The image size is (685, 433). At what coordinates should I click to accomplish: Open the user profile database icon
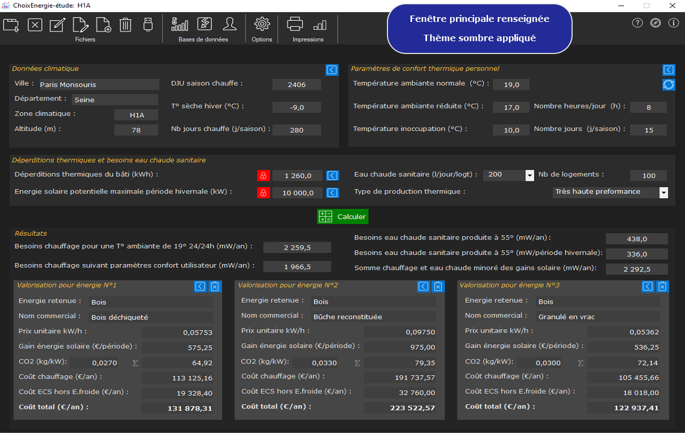tap(230, 24)
